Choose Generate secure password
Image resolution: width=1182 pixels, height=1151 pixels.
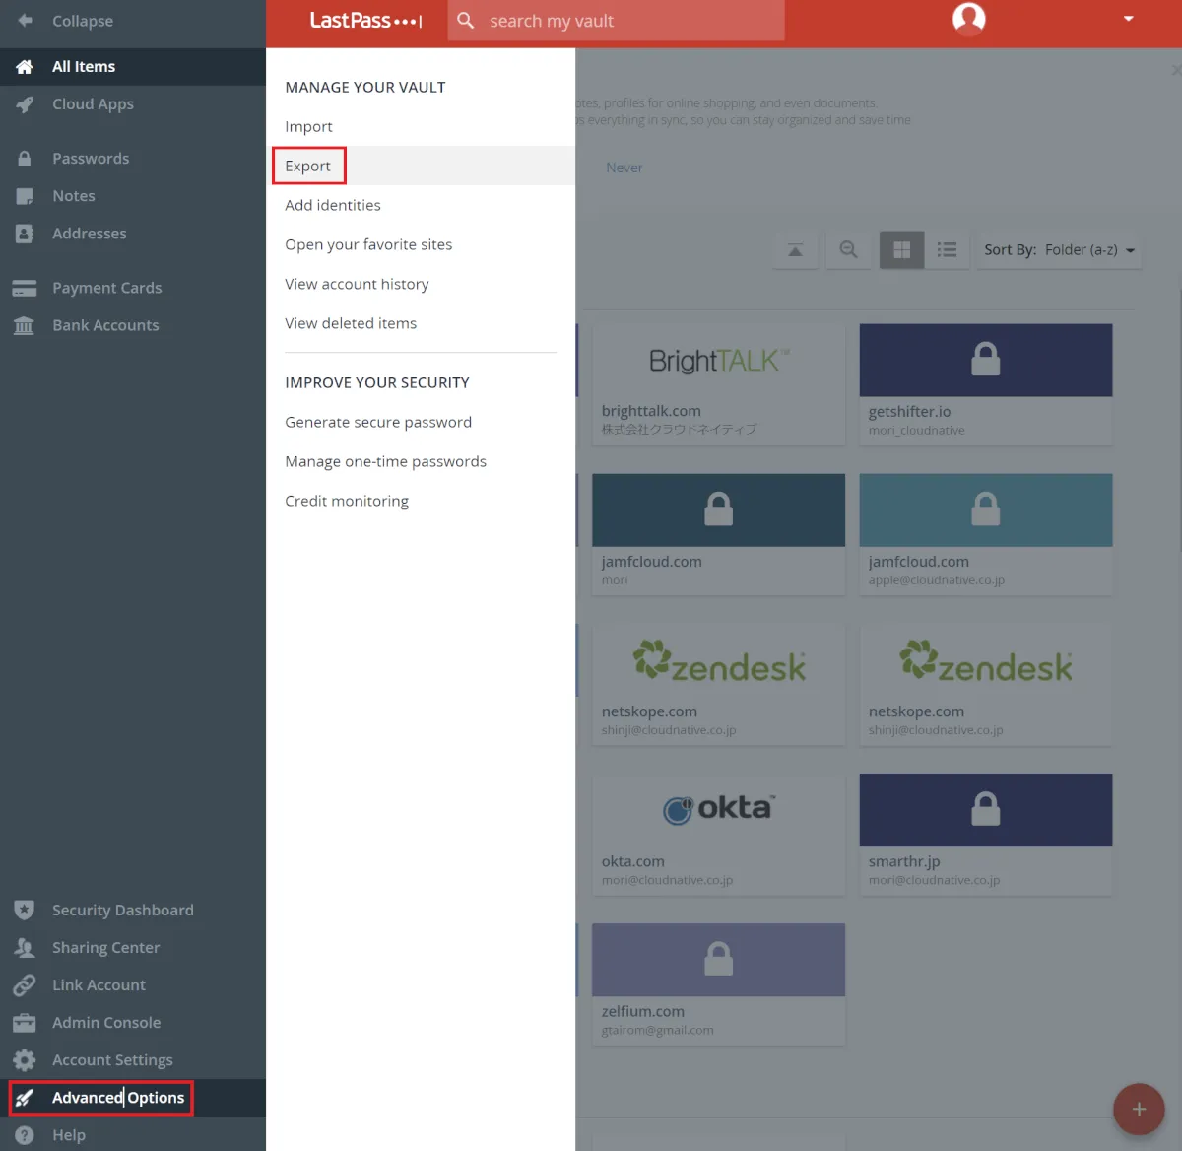pyautogui.click(x=378, y=423)
